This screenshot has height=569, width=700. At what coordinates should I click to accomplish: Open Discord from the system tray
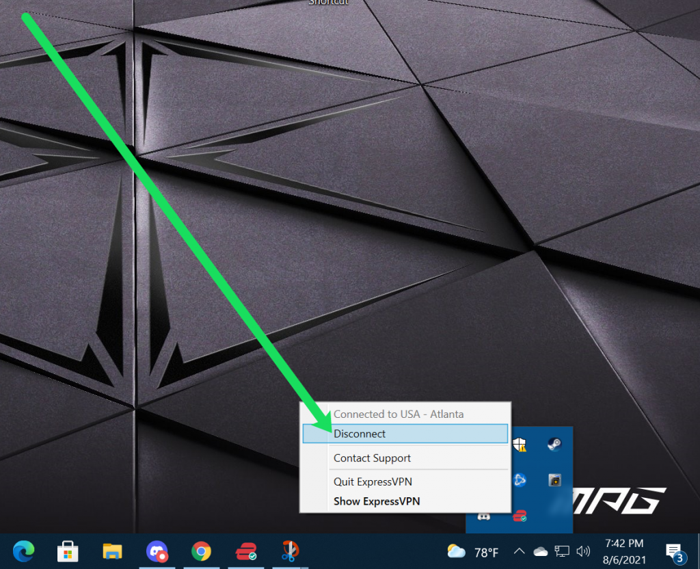(x=483, y=518)
